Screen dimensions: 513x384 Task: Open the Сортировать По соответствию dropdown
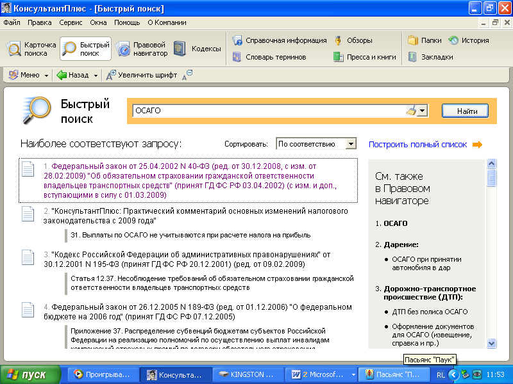pyautogui.click(x=316, y=144)
